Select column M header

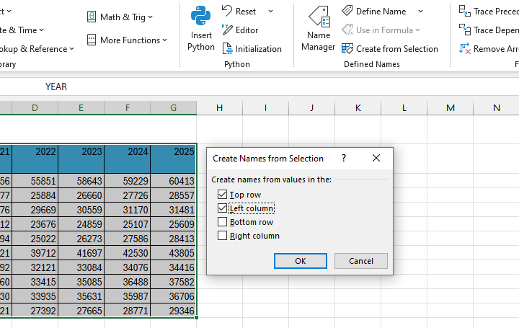coord(450,108)
